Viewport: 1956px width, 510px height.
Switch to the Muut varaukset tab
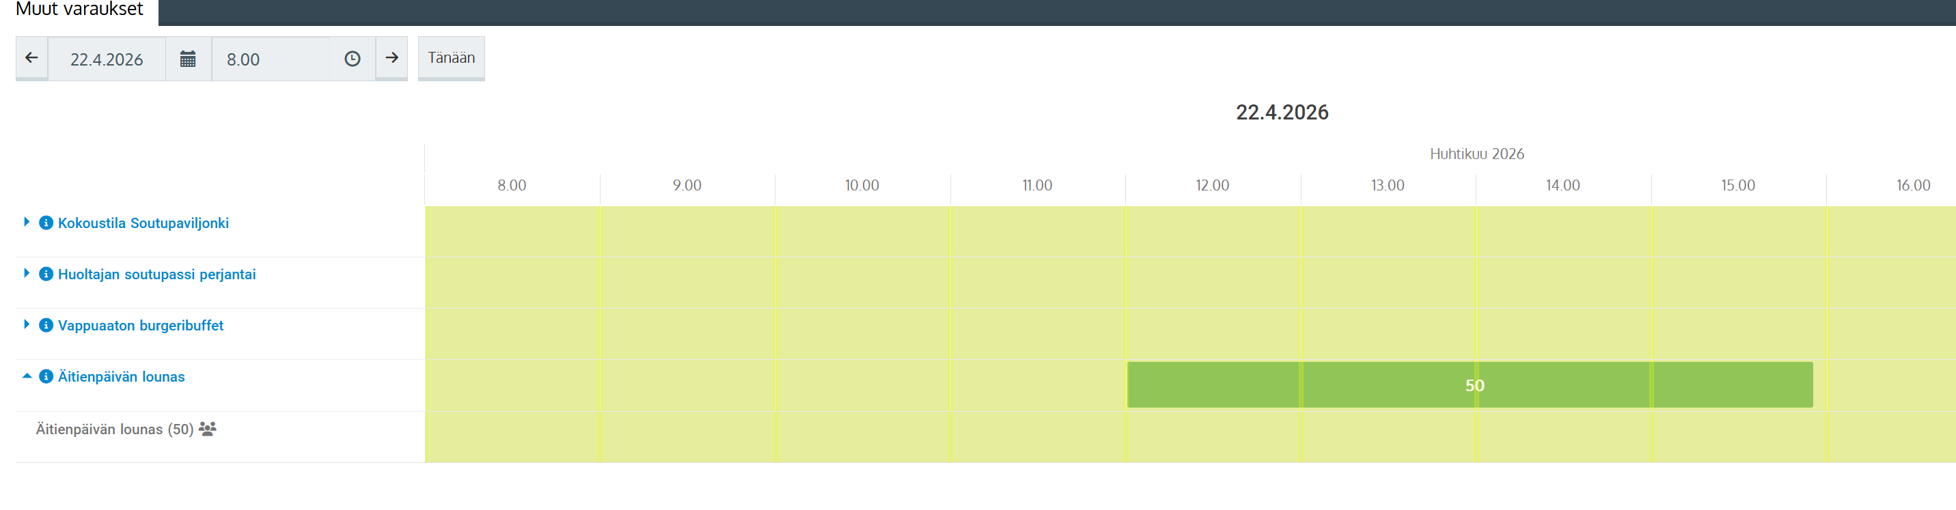coord(79,10)
